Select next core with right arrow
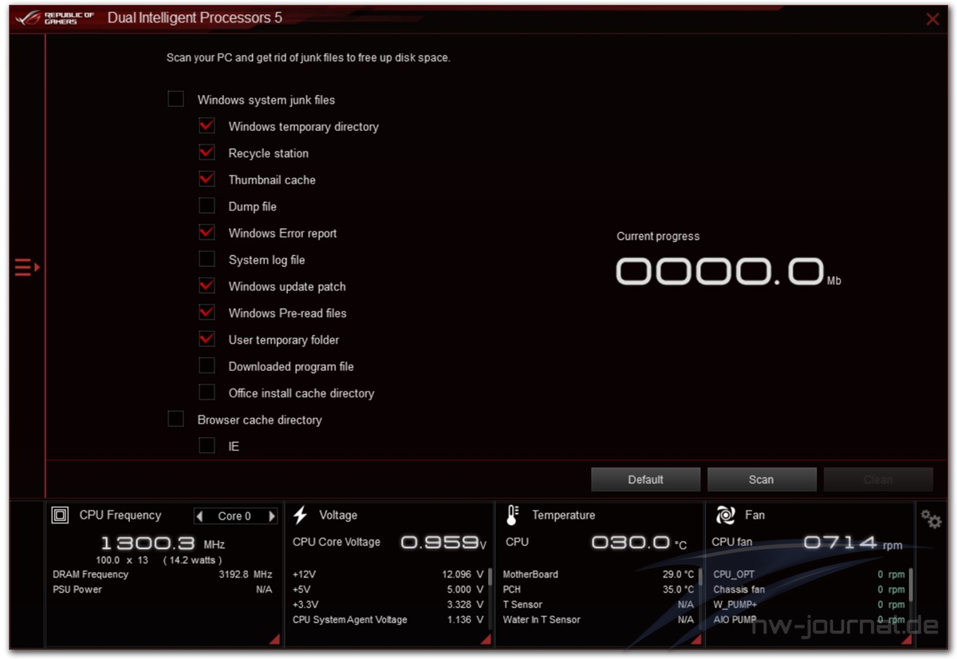Viewport: 957px width, 659px height. coord(272,516)
